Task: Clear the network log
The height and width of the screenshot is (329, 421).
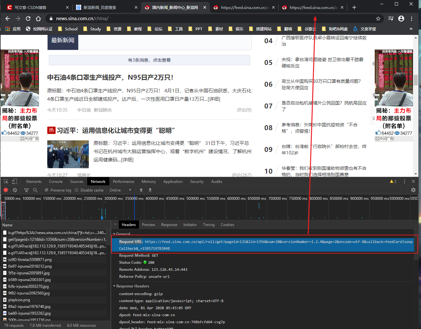Action: [x=15, y=190]
